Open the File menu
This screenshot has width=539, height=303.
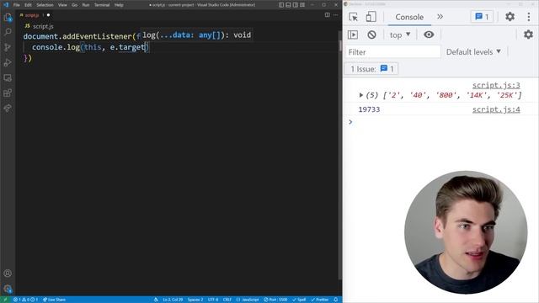coord(17,5)
